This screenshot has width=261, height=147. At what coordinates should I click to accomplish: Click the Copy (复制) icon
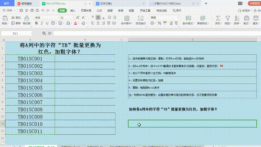click(13, 23)
